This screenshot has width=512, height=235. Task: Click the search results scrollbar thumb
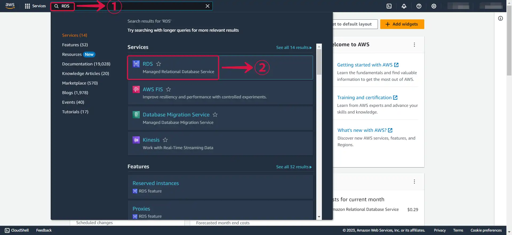(319, 62)
